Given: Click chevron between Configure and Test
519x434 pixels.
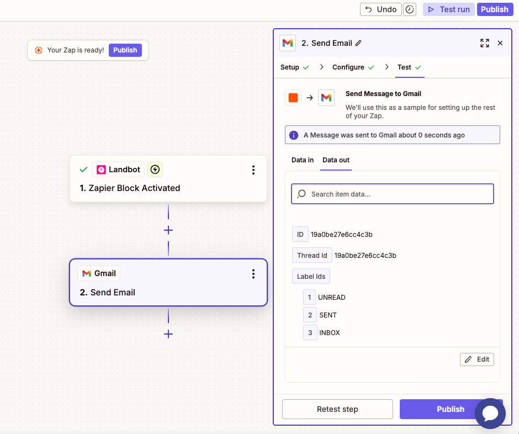Looking at the screenshot, I should 386,67.
